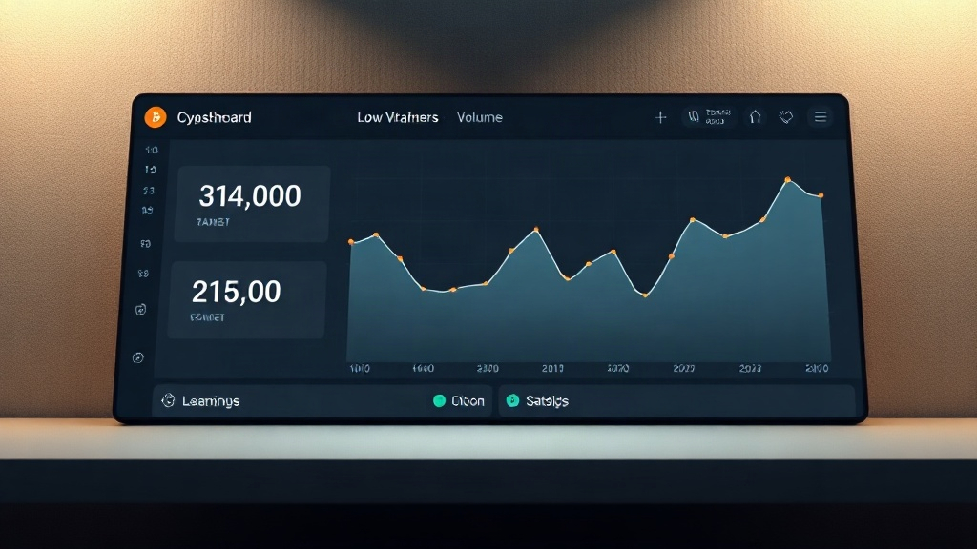Click the highest peak point on chart

(x=787, y=180)
